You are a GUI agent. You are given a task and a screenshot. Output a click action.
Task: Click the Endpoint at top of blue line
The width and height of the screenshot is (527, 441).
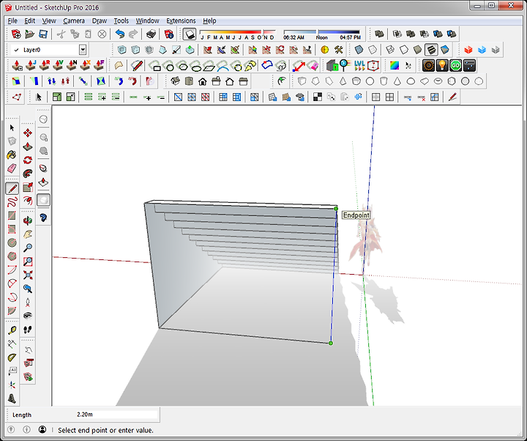click(336, 209)
